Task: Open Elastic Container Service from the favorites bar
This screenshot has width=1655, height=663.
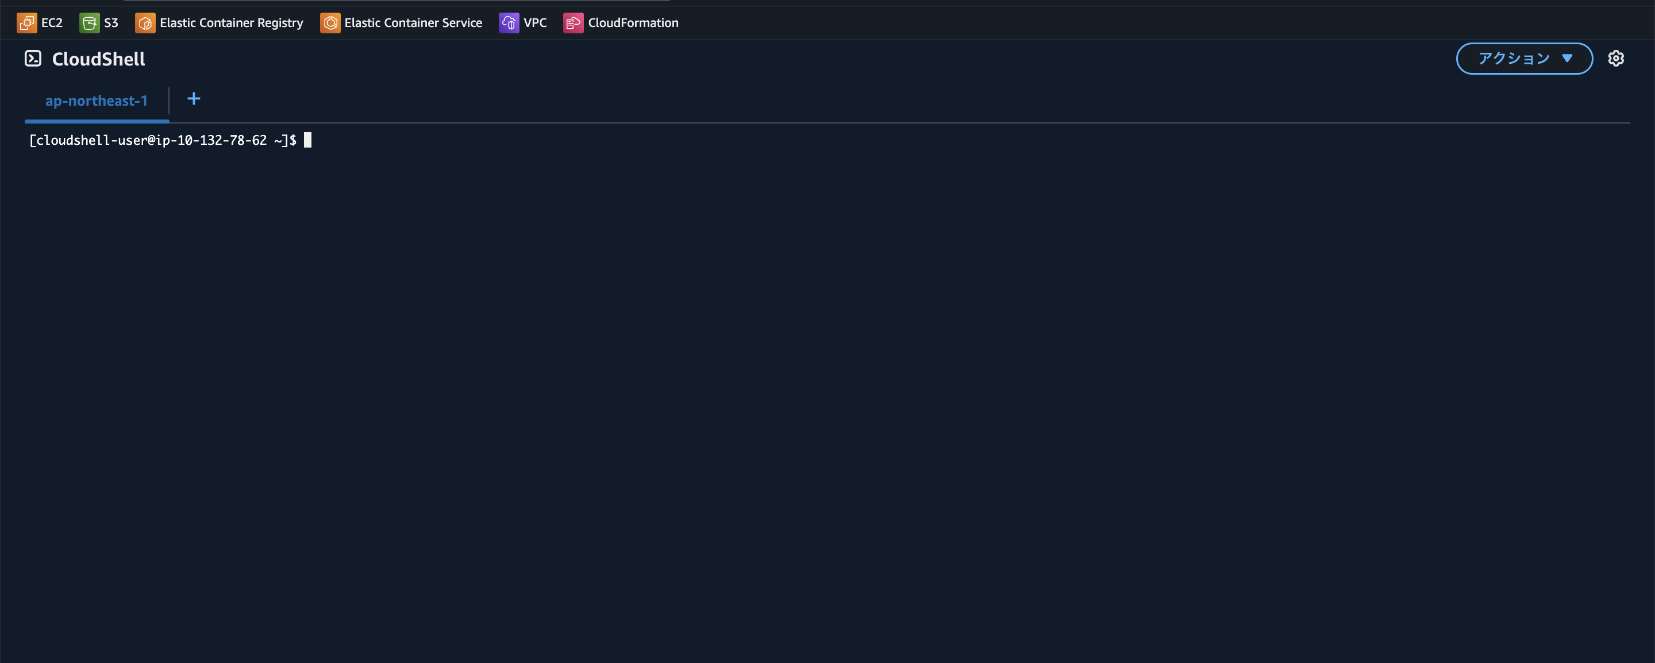Action: click(x=414, y=22)
